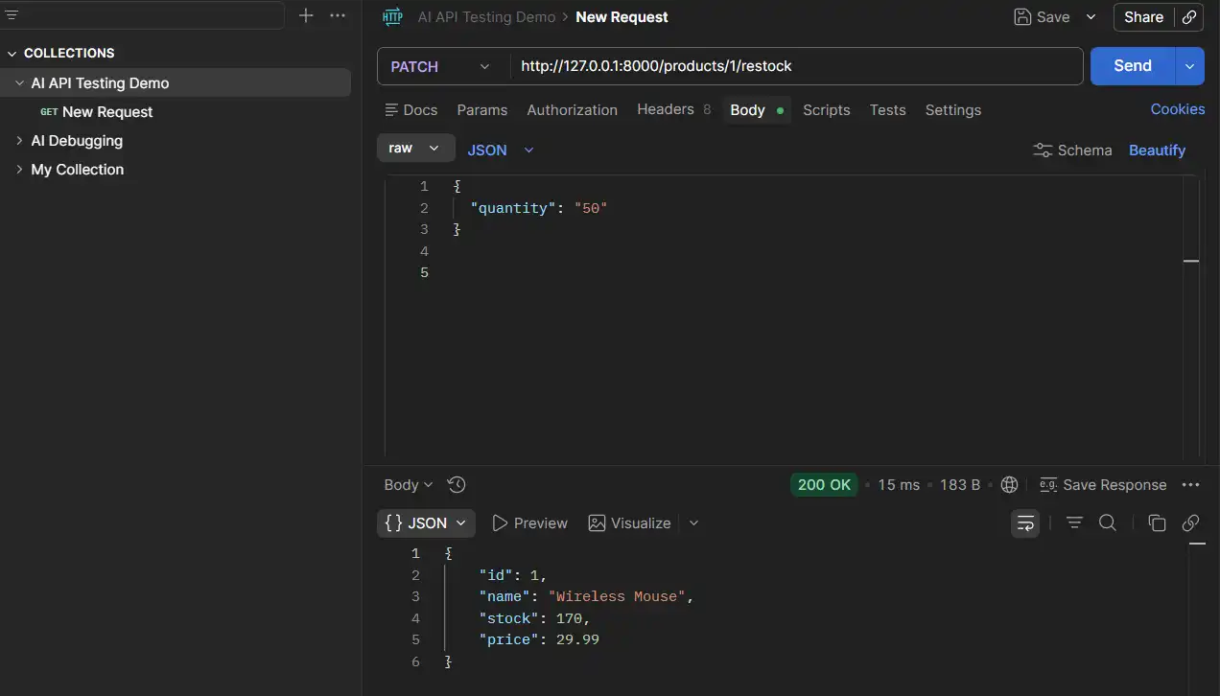Copy the response body

[x=1156, y=522]
